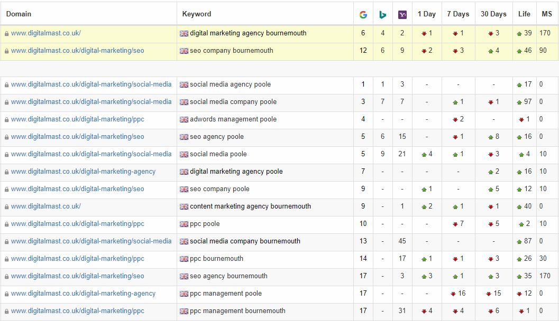Open the social-media link for 'social media agency poole'
Screen dimensions: 559x321
(x=91, y=84)
